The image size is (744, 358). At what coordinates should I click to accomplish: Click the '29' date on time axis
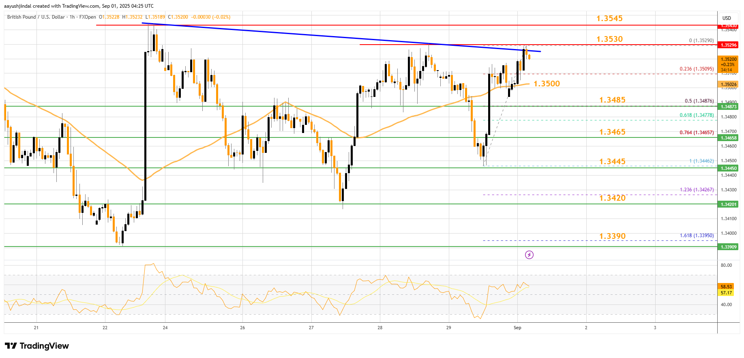[x=448, y=328]
